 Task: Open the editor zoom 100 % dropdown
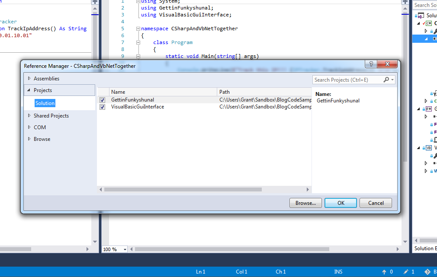[x=125, y=249]
